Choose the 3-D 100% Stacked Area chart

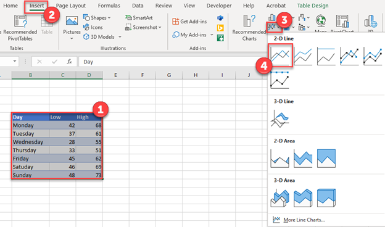point(326,198)
